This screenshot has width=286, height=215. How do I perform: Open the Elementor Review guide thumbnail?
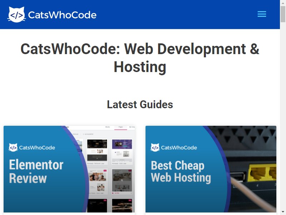point(69,169)
